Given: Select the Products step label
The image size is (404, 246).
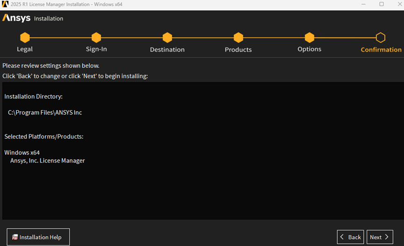Looking at the screenshot, I should 238,49.
